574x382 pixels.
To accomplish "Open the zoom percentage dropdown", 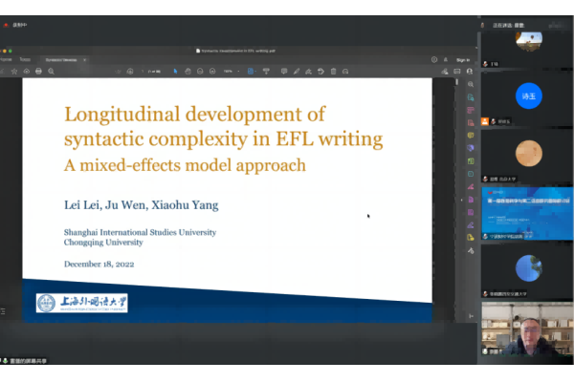I will [x=232, y=71].
